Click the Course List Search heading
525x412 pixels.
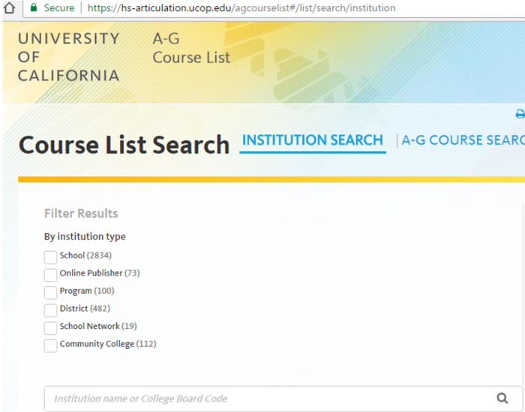pos(124,145)
